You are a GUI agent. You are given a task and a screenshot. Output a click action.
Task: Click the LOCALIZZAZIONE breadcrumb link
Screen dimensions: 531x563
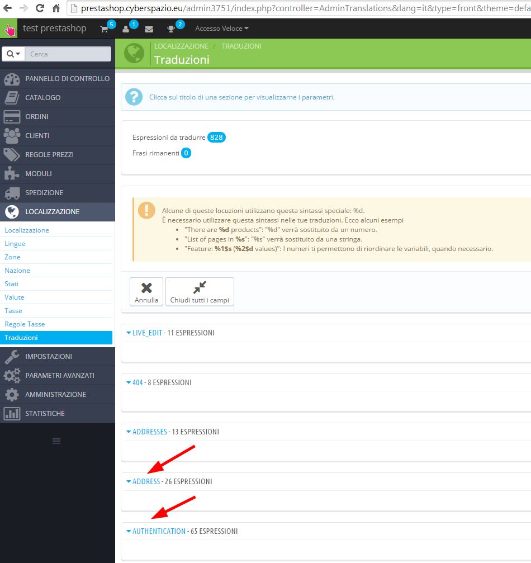181,46
